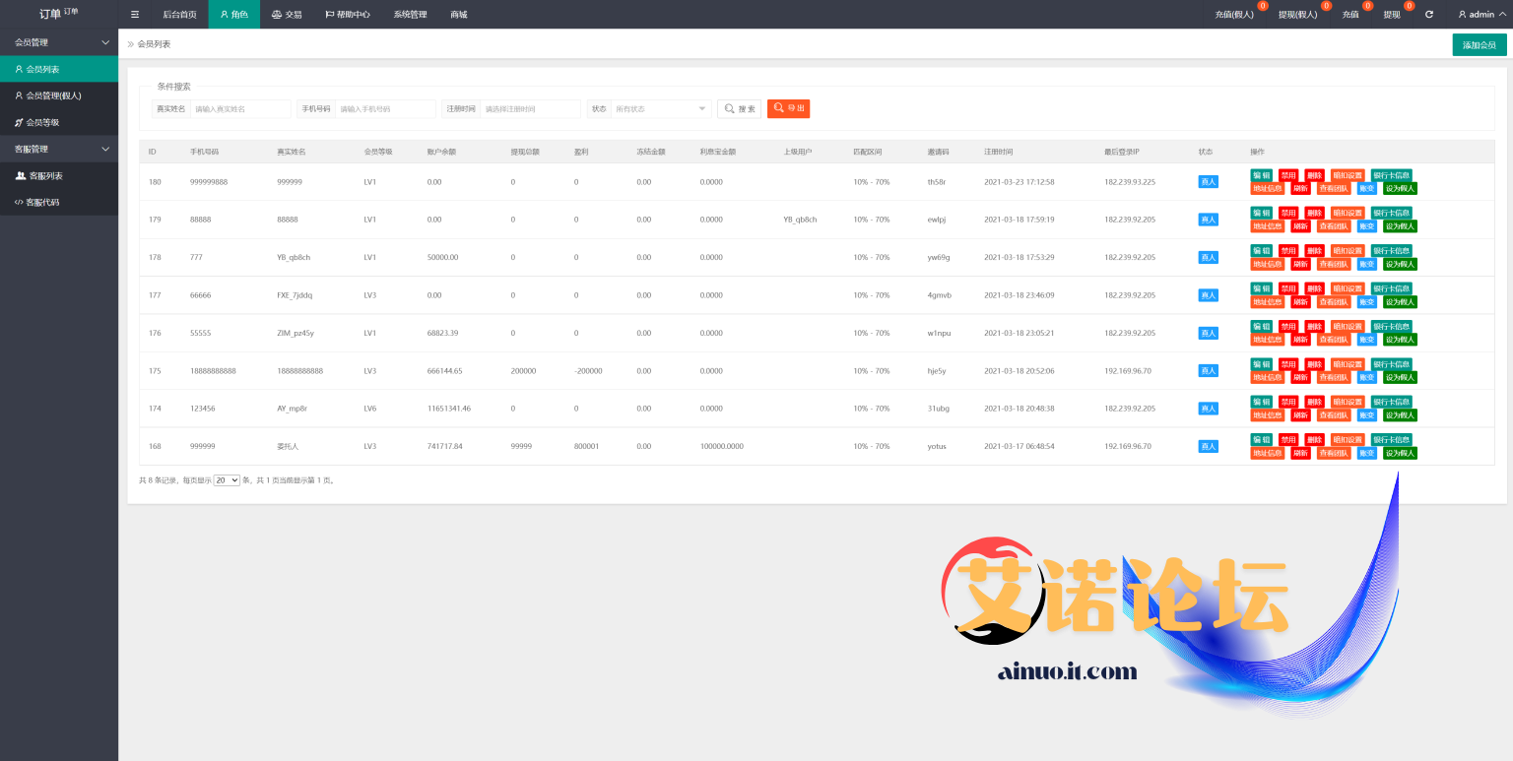
Task: Open the 角色 tab in the top navigation
Action: 234,15
